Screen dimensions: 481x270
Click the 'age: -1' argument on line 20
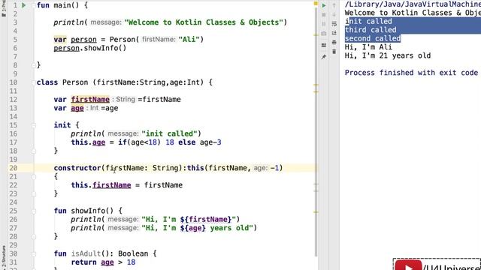coord(266,168)
